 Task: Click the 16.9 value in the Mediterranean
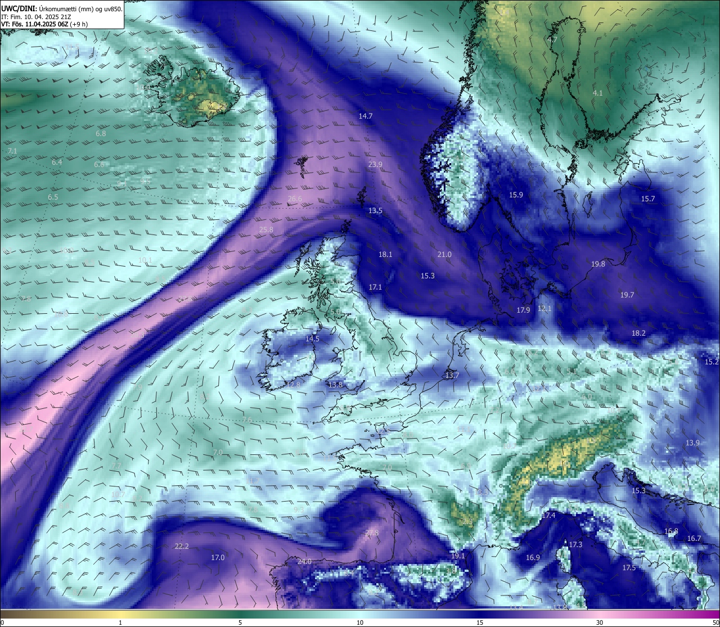(x=533, y=557)
